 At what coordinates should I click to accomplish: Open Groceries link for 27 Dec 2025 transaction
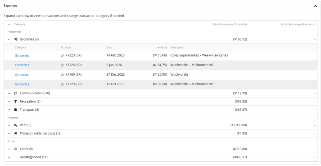[x=22, y=75]
